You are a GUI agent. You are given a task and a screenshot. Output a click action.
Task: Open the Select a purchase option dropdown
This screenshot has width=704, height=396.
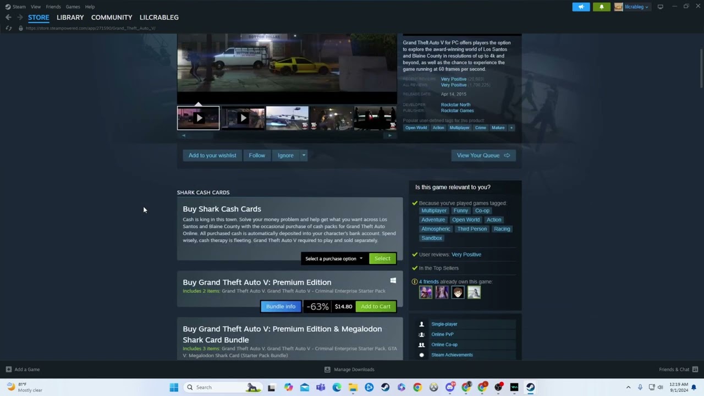(334, 258)
